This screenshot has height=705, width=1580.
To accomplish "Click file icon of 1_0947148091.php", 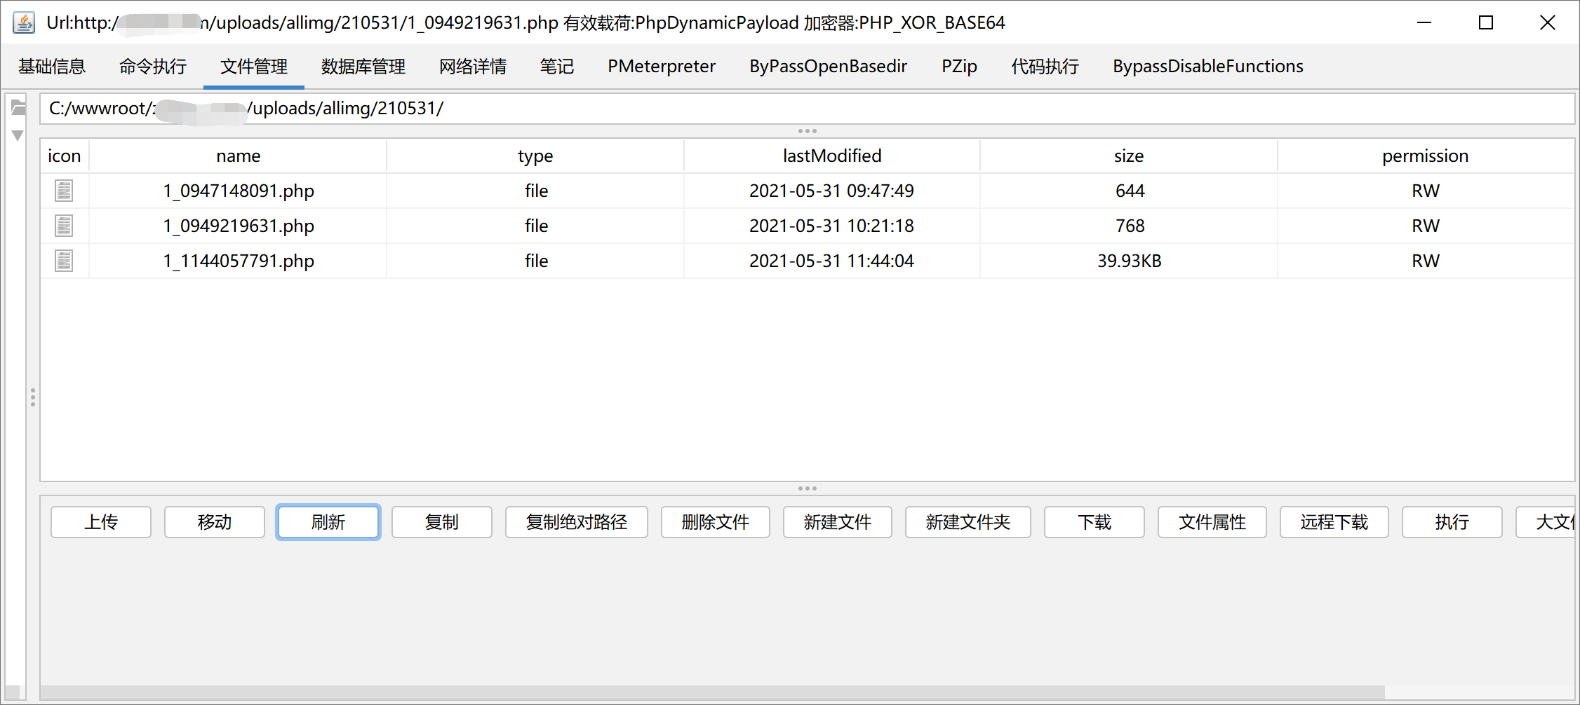I will (x=64, y=191).
